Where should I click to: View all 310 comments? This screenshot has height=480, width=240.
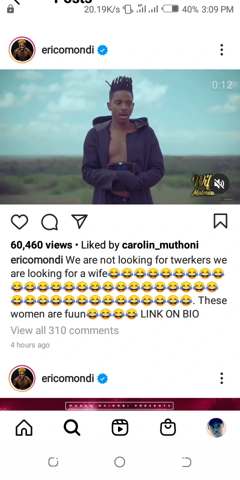pyautogui.click(x=64, y=330)
